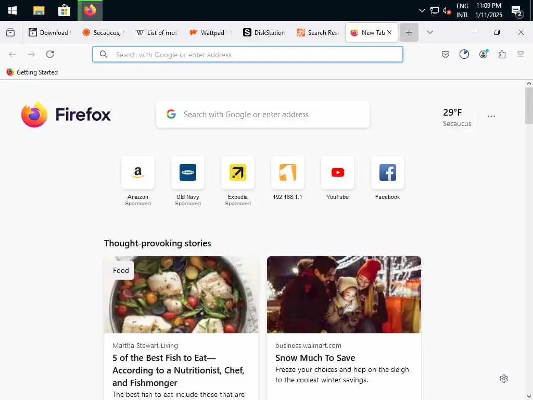533x400 pixels.
Task: Click the Food topic label
Action: (x=121, y=270)
